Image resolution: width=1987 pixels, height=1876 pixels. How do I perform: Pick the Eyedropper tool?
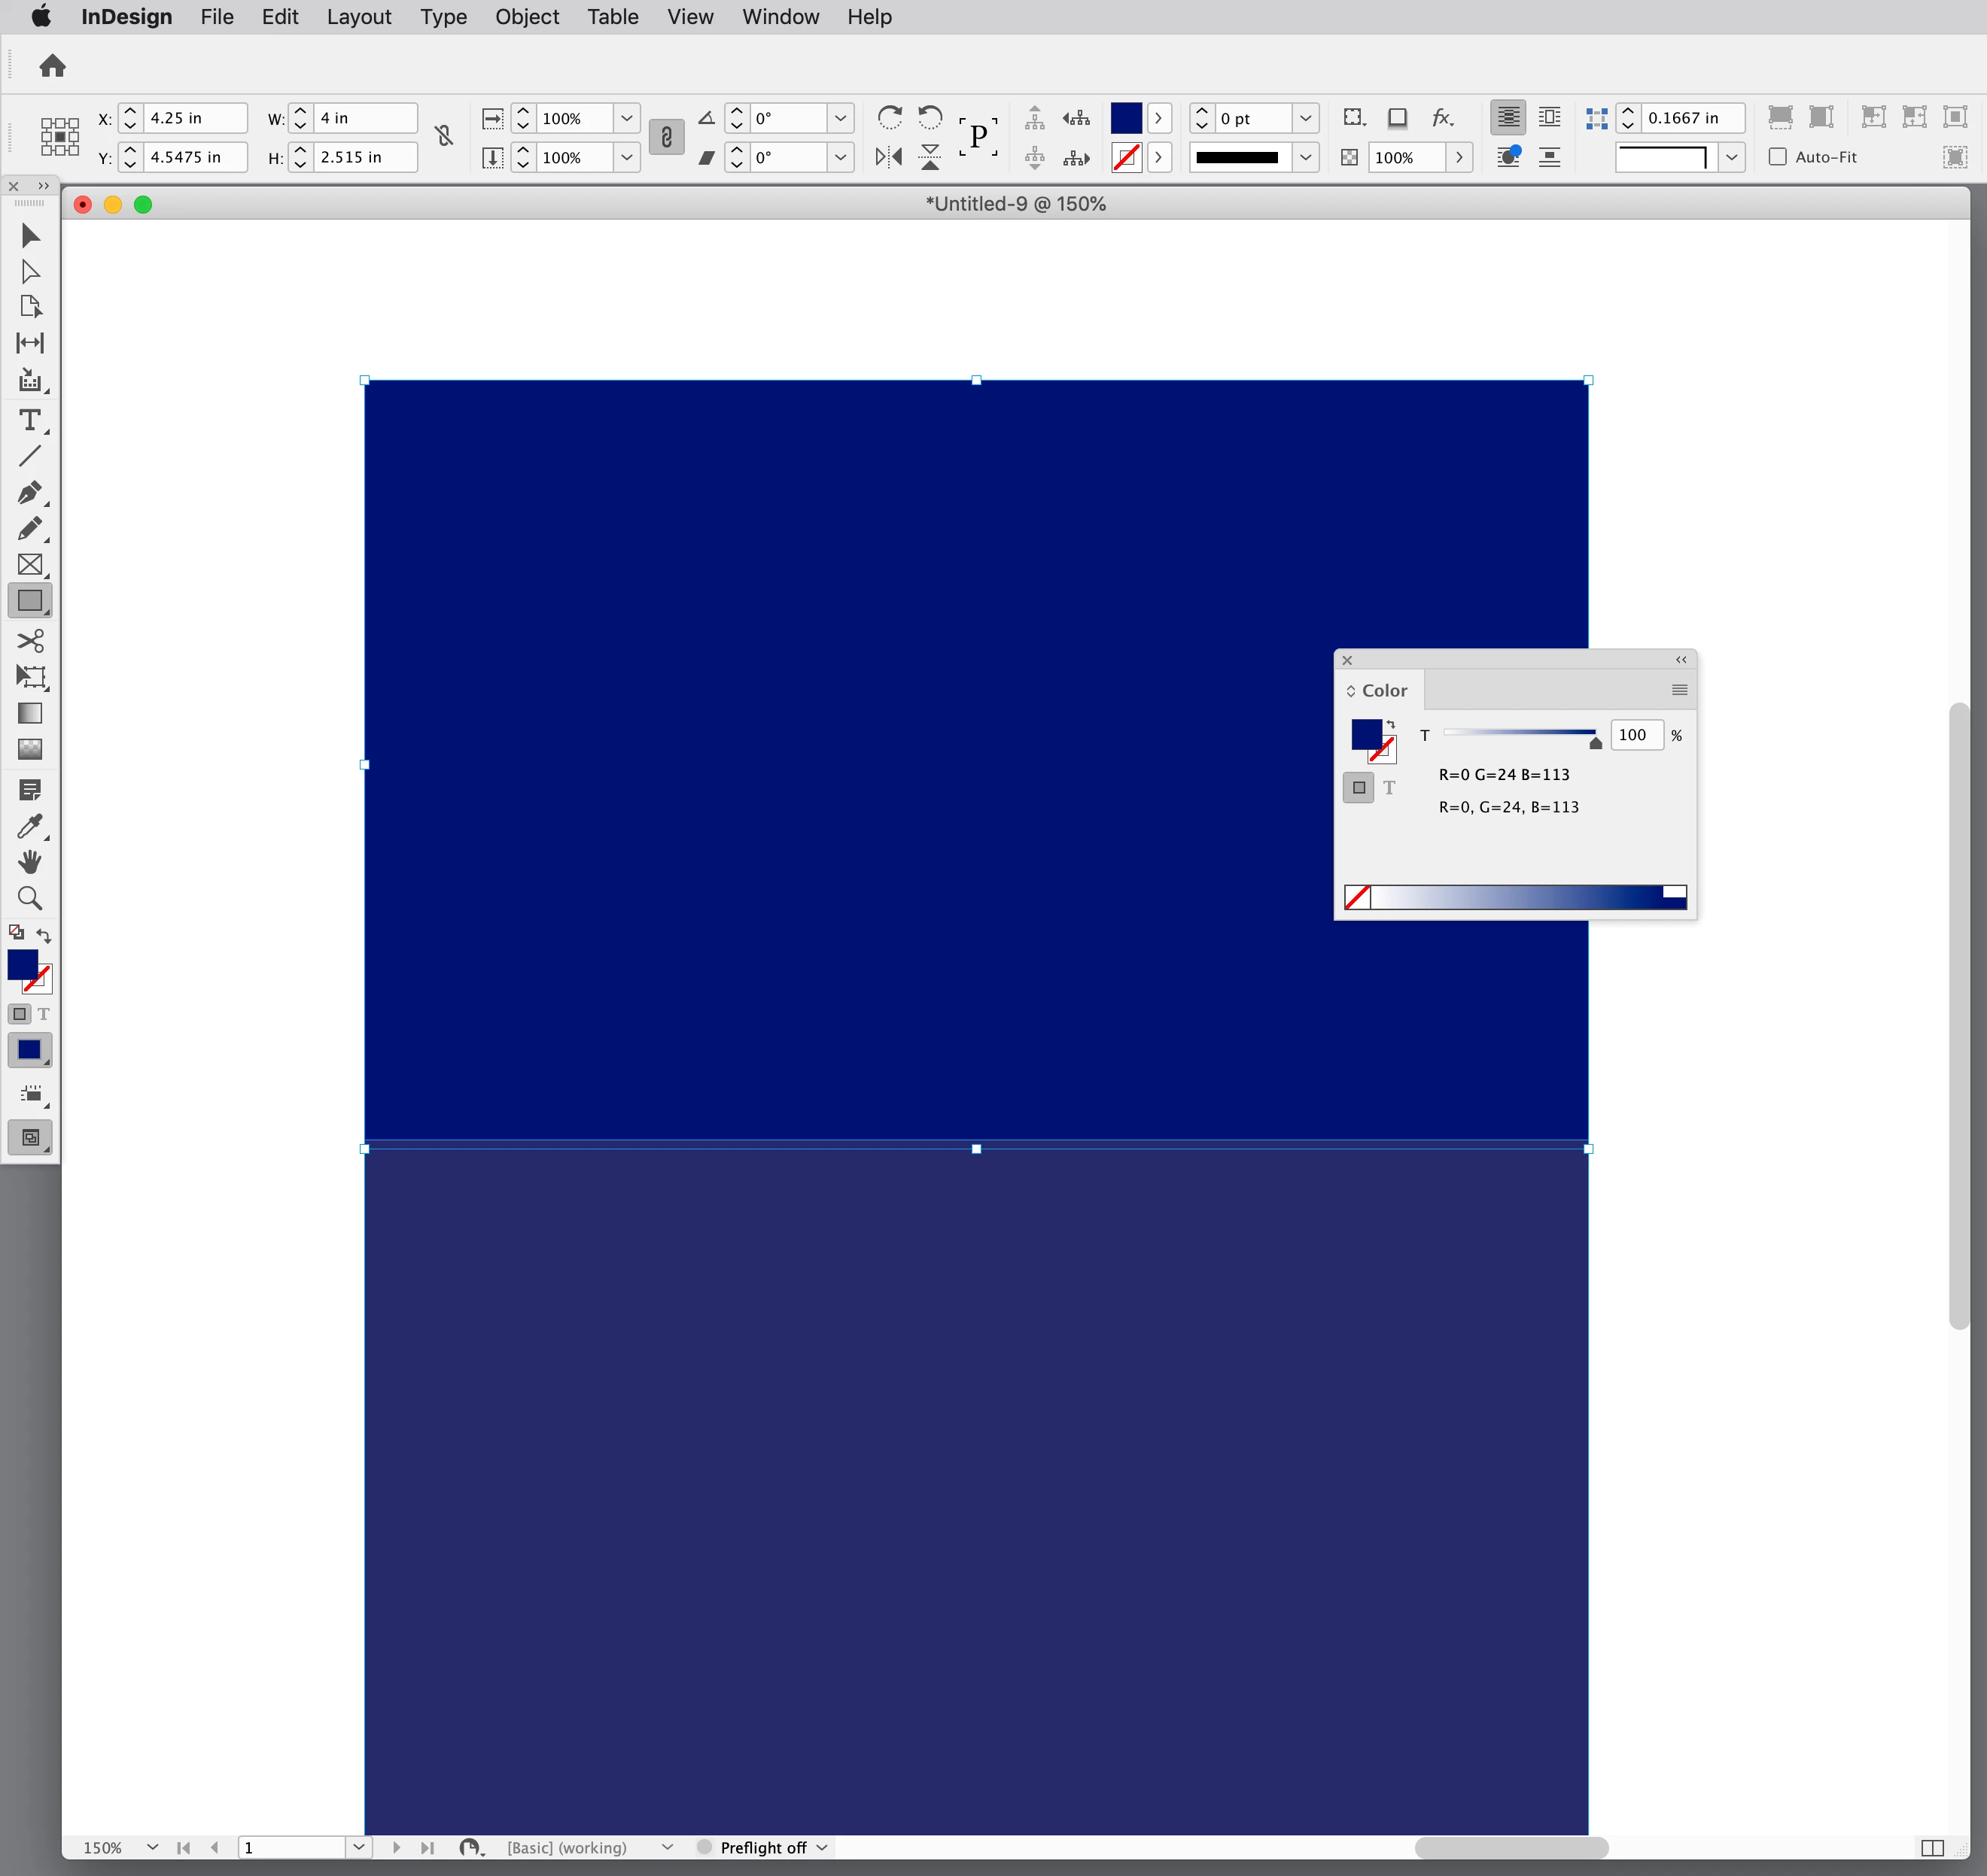30,826
